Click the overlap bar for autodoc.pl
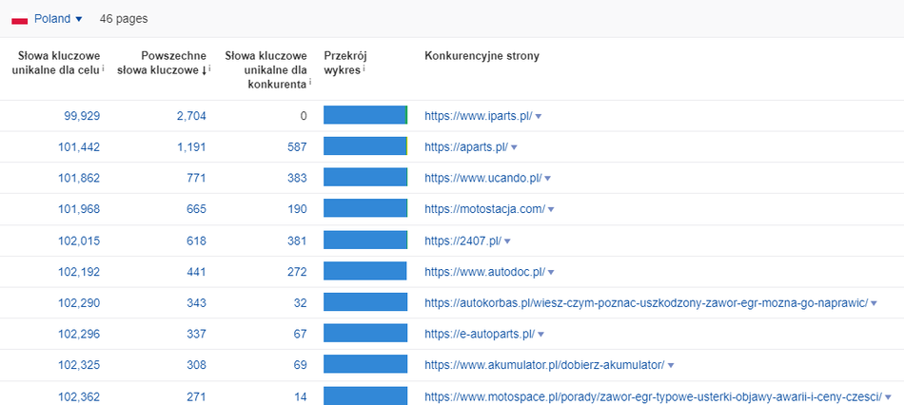The width and height of the screenshot is (904, 405). [365, 272]
